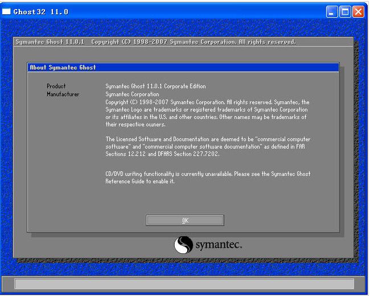The width and height of the screenshot is (370, 296).
Task: Click the empty status bar at bottom
Action: 184,283
